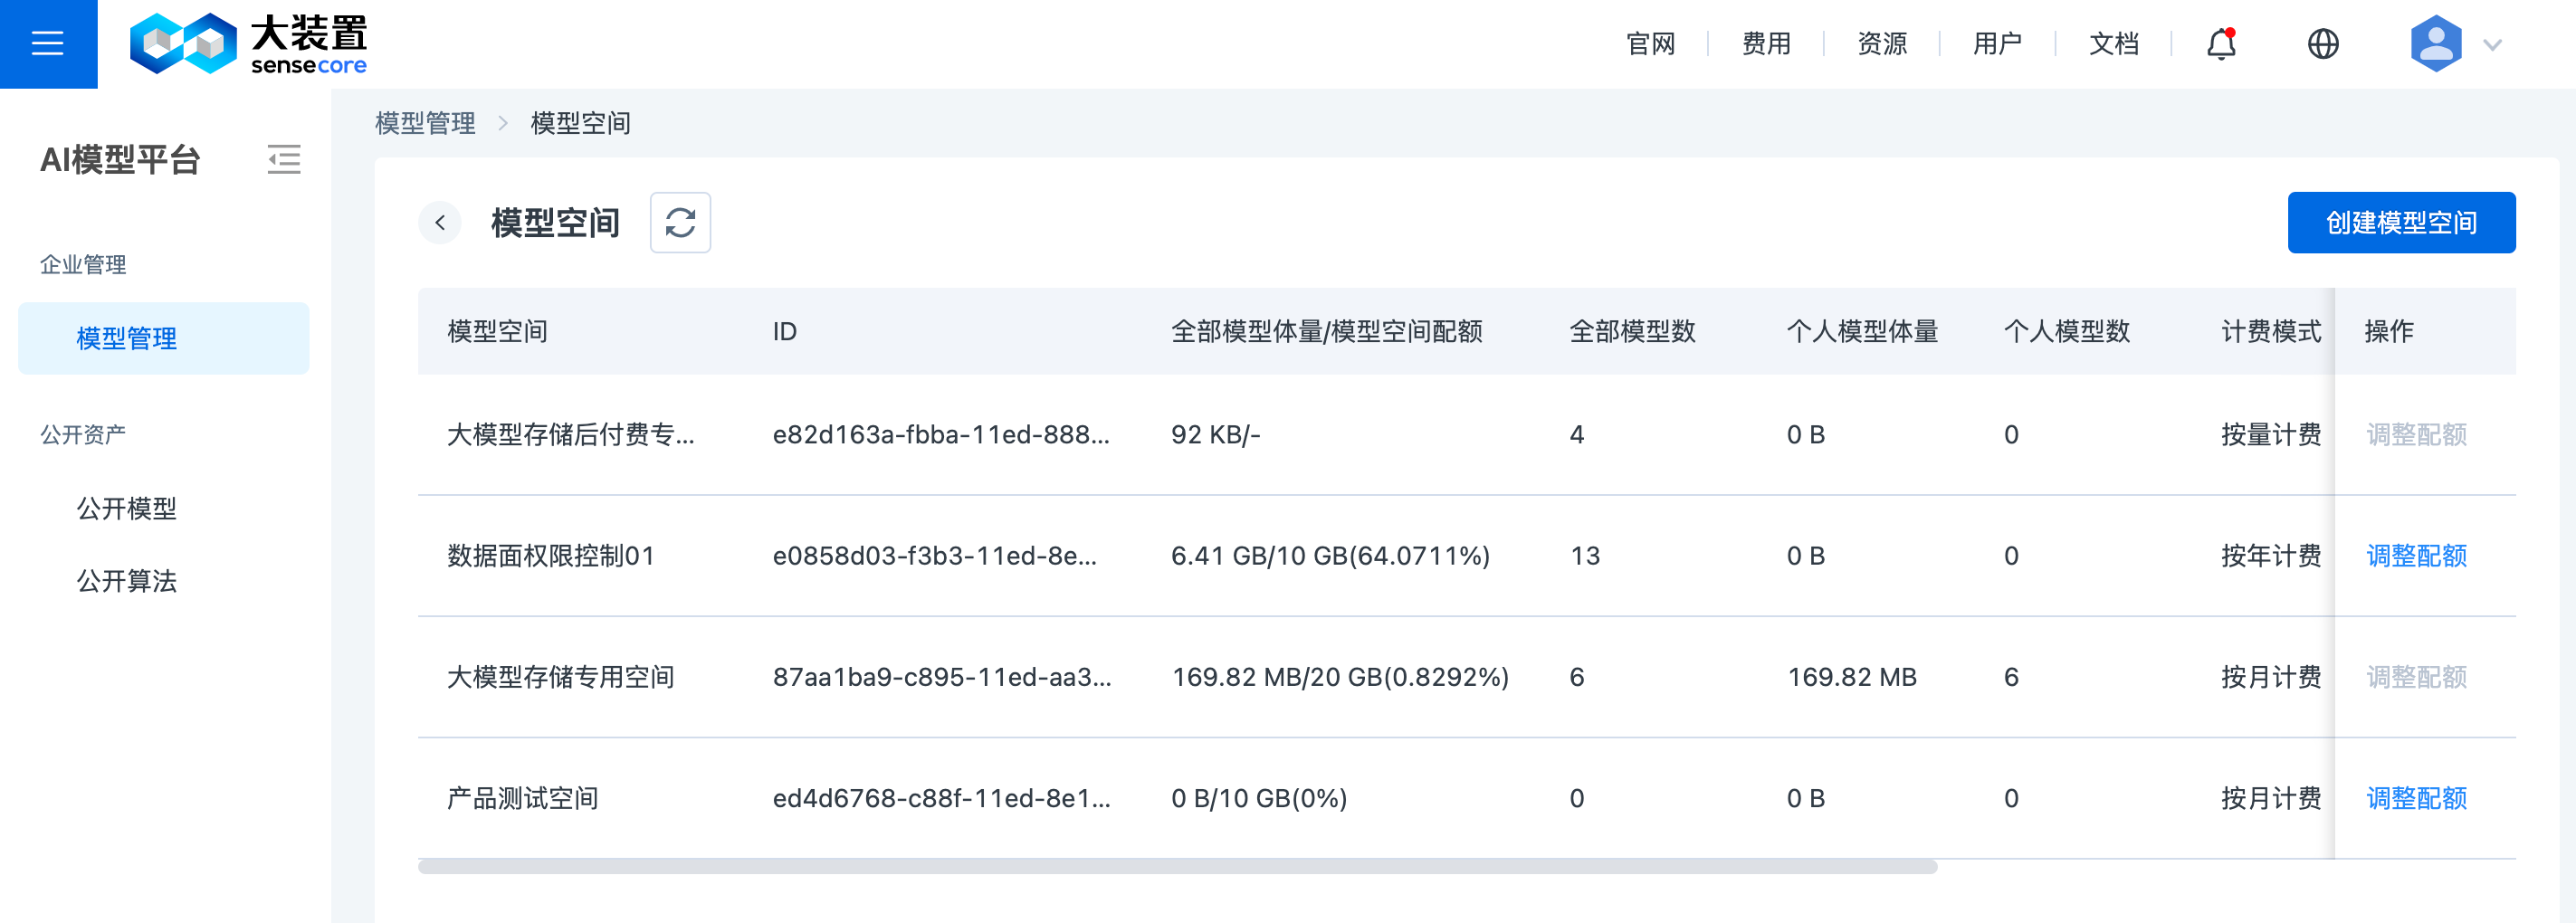Open the 大模型存储专用空间 space
The width and height of the screenshot is (2576, 923).
pyautogui.click(x=560, y=677)
